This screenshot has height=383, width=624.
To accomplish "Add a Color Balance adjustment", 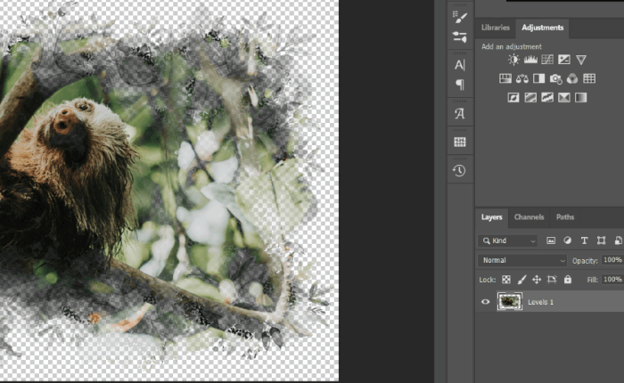I will click(522, 78).
